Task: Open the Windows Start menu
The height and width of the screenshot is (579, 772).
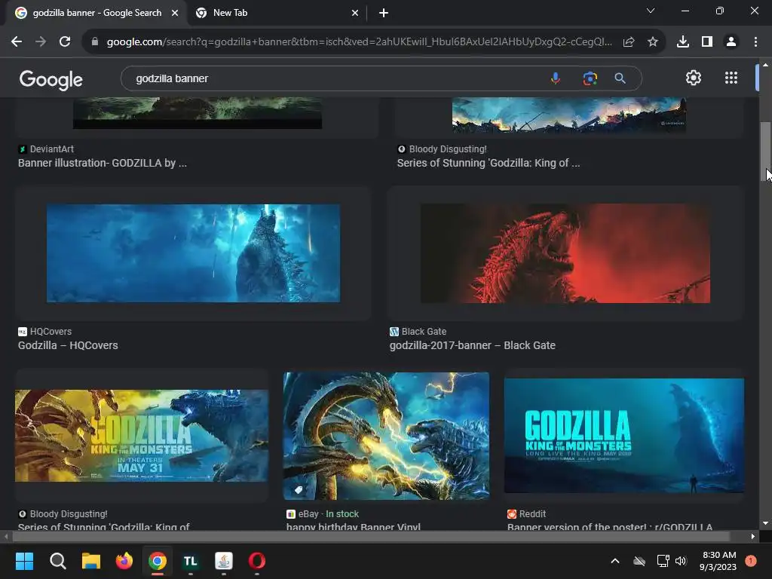Action: pyautogui.click(x=24, y=561)
